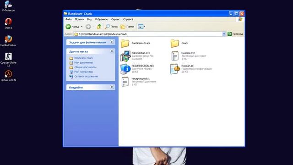This screenshot has width=293, height=165.
Task: Go up one folder level icon
Action: click(99, 27)
